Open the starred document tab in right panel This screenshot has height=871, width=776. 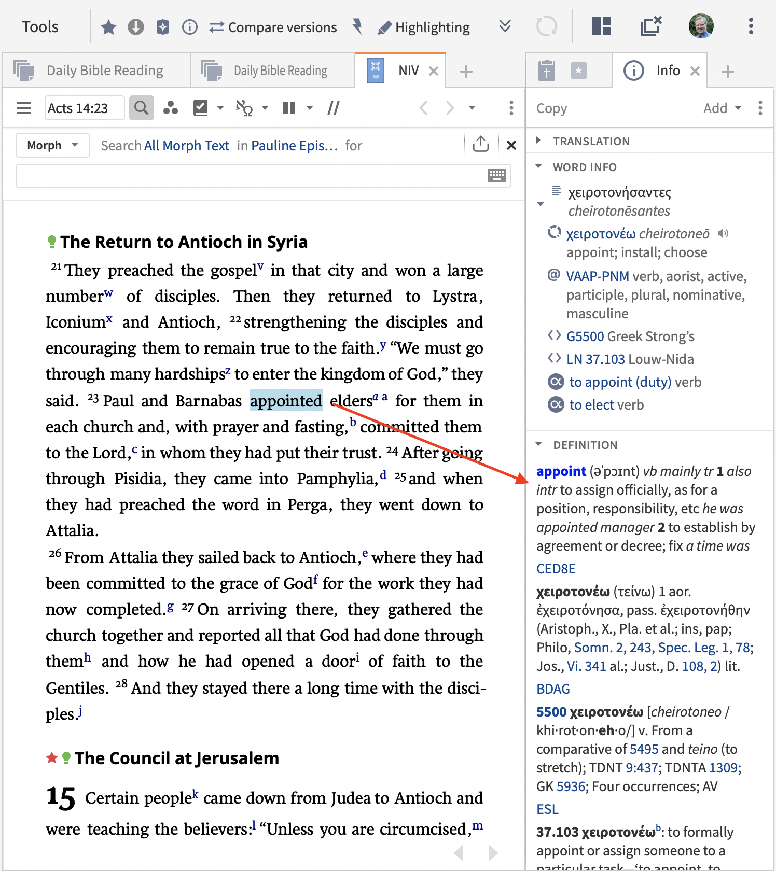(x=579, y=71)
